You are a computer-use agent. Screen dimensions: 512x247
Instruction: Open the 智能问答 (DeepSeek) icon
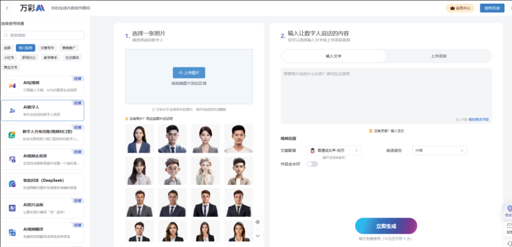click(x=12, y=184)
